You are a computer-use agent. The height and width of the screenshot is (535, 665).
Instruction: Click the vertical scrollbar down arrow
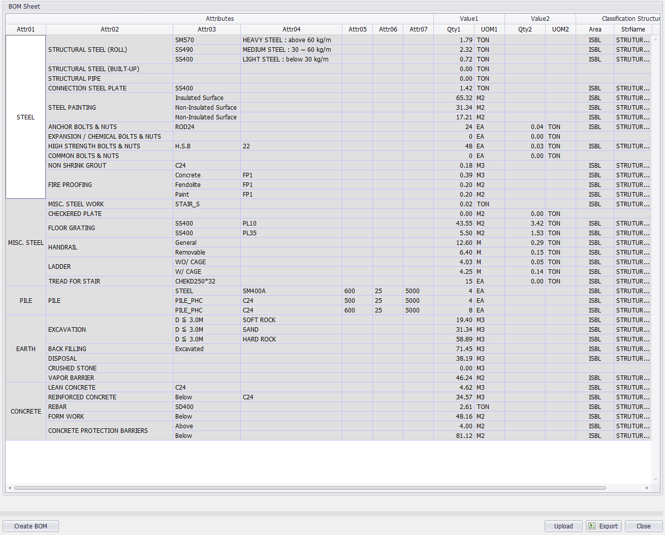tap(656, 479)
